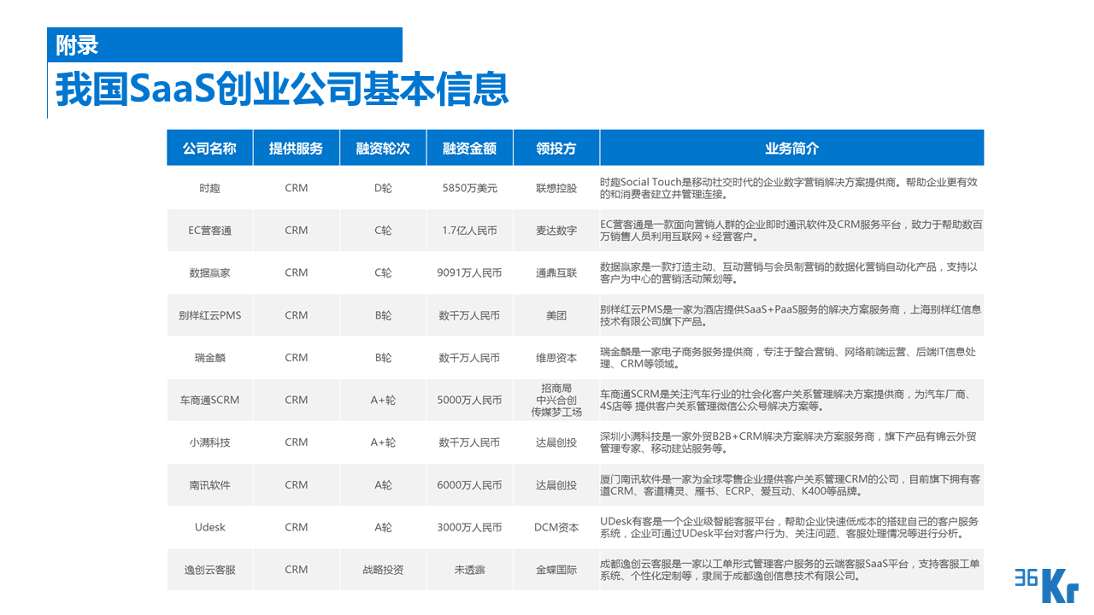Select the EC营客通 company name
Image resolution: width=1094 pixels, height=615 pixels.
[x=209, y=230]
